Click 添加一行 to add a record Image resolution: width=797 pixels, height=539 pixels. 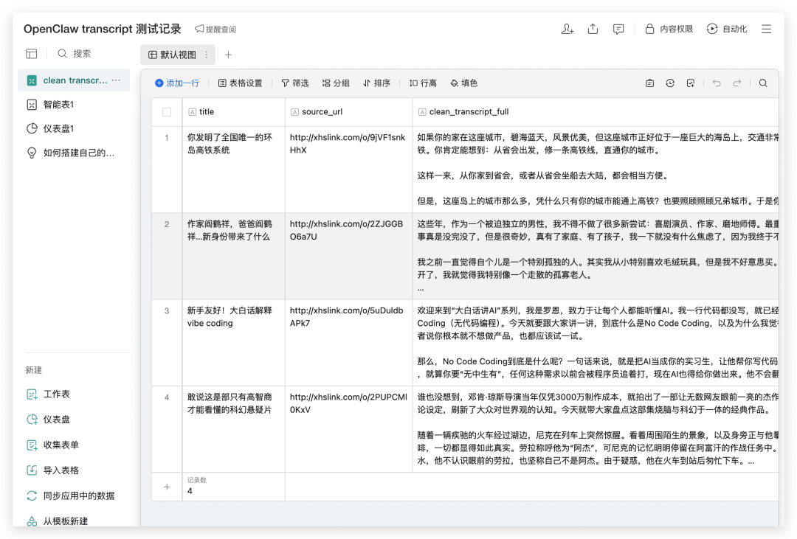[x=177, y=83]
